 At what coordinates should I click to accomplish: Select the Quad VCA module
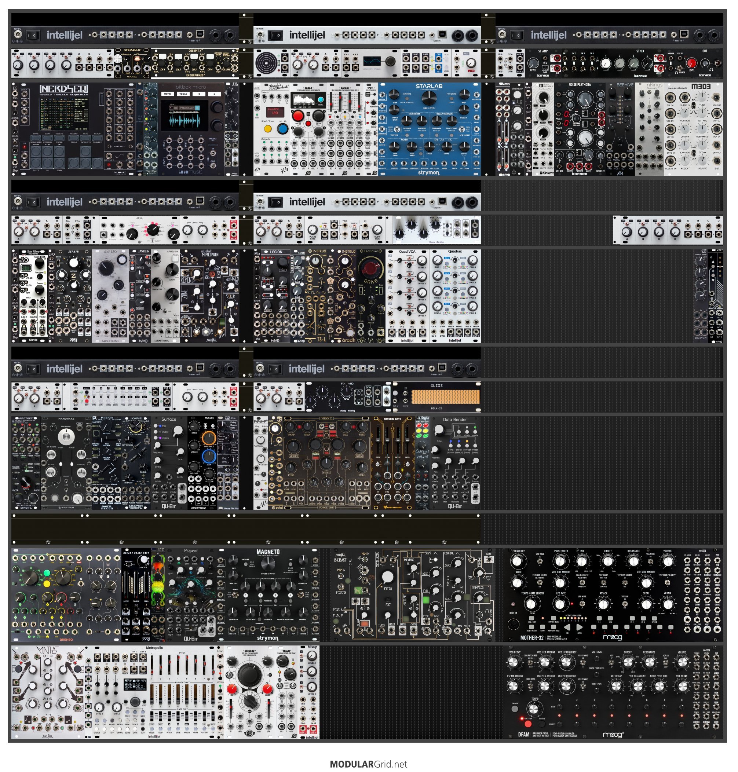click(407, 296)
